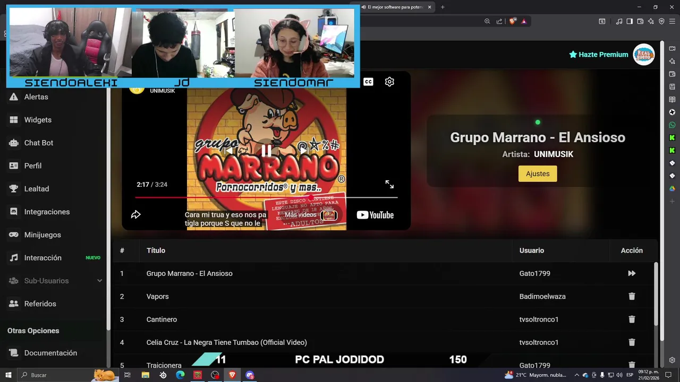Expand the hidden system tray icons
Image resolution: width=680 pixels, height=382 pixels.
click(577, 375)
